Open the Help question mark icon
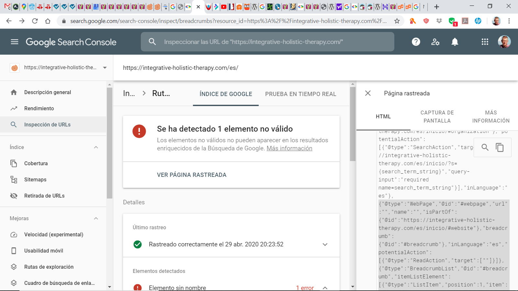518x291 pixels. click(x=416, y=42)
